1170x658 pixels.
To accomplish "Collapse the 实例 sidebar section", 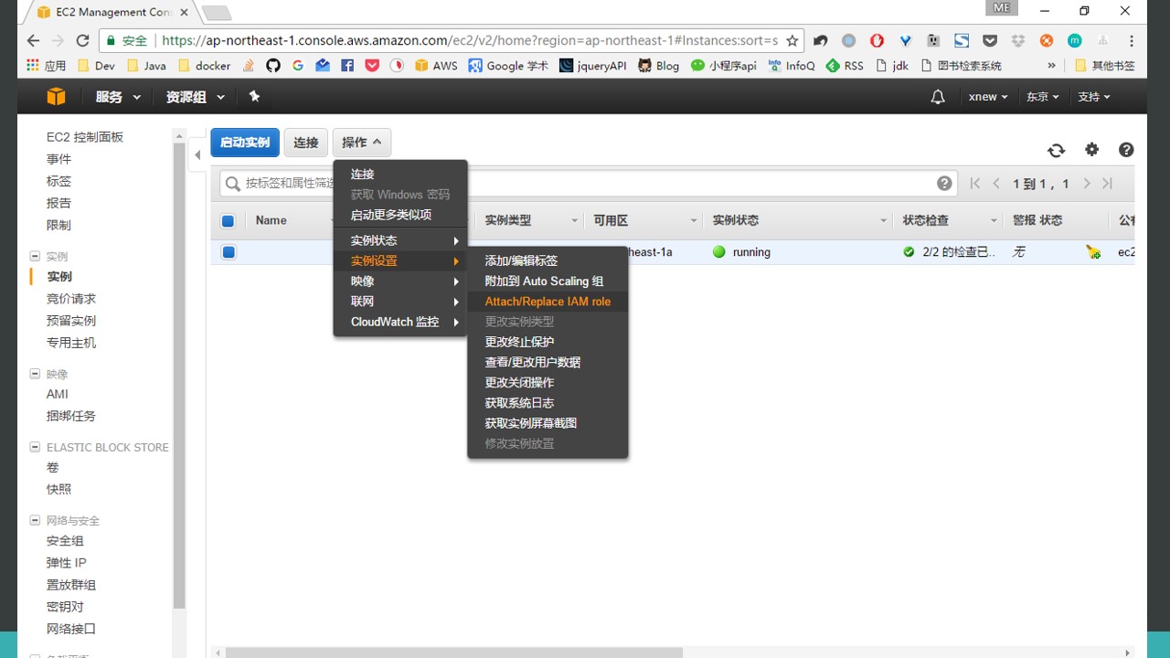I will [x=35, y=257].
